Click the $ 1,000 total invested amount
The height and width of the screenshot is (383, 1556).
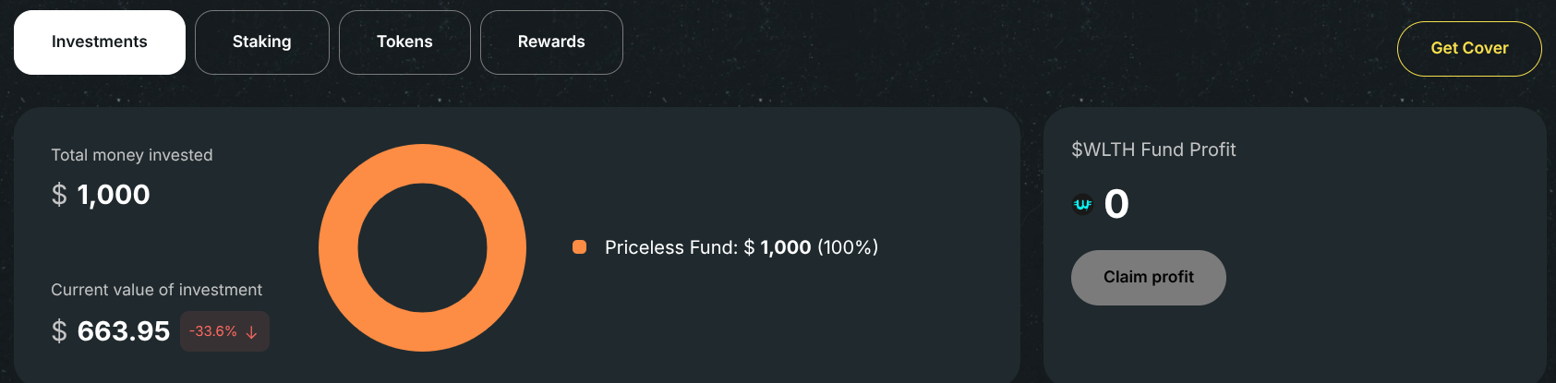coord(101,195)
